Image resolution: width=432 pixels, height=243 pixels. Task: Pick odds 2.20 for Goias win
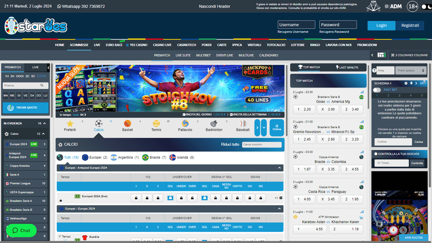pyautogui.click(x=304, y=109)
